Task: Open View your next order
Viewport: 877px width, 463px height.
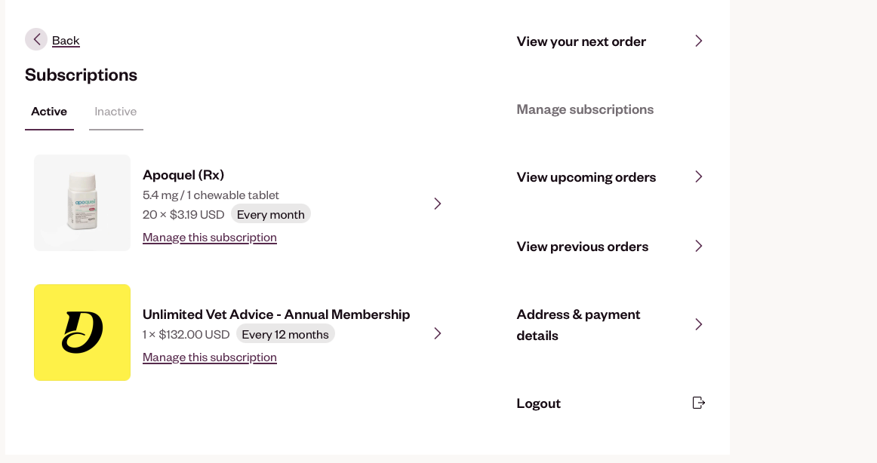Action: click(581, 41)
